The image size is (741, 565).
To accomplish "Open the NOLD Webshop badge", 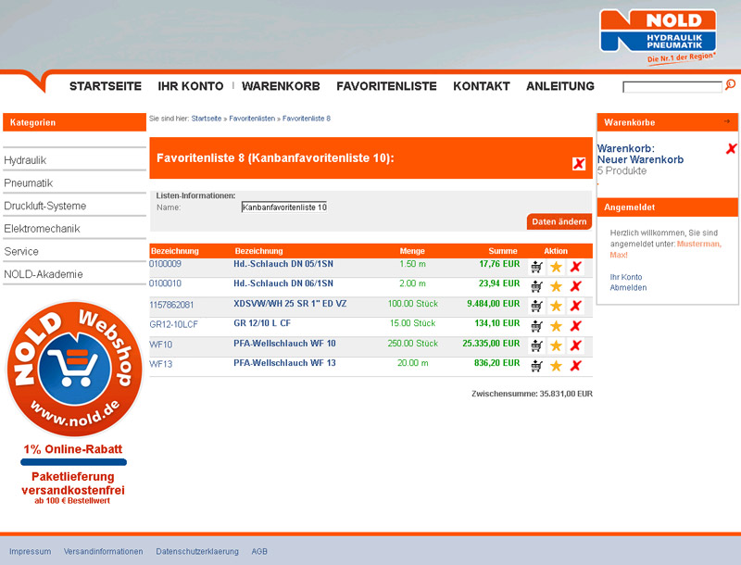I will point(74,369).
